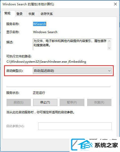Select the highlighted WSearch service name
The height and width of the screenshot is (152, 120).
39,24
